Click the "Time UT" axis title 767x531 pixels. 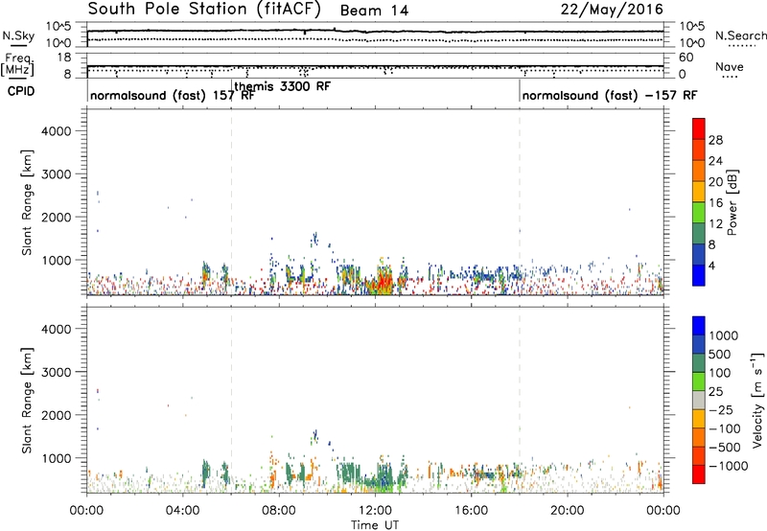(x=375, y=525)
